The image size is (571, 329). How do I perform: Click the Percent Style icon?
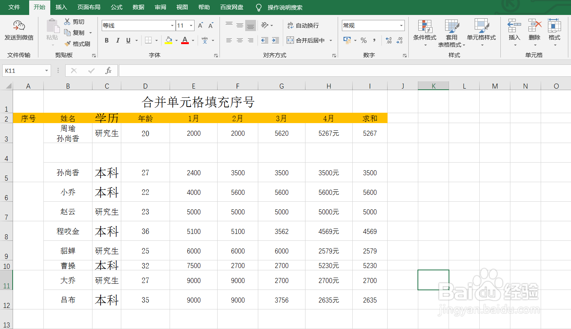pyautogui.click(x=363, y=40)
